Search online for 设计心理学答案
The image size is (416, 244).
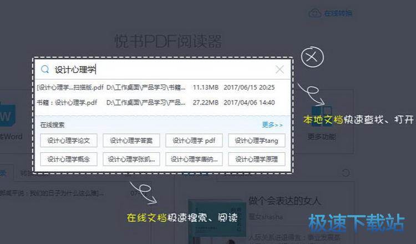click(131, 140)
